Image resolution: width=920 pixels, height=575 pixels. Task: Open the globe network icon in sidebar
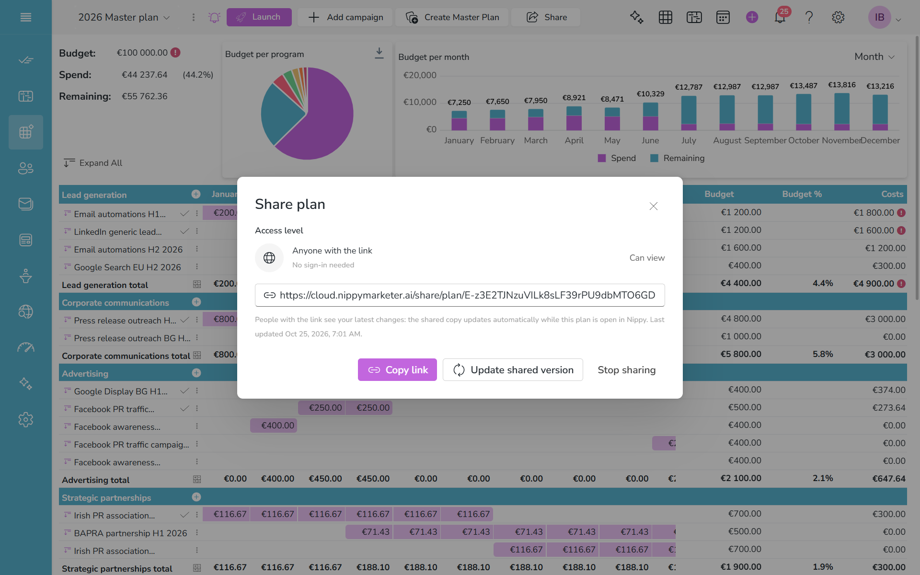26,312
